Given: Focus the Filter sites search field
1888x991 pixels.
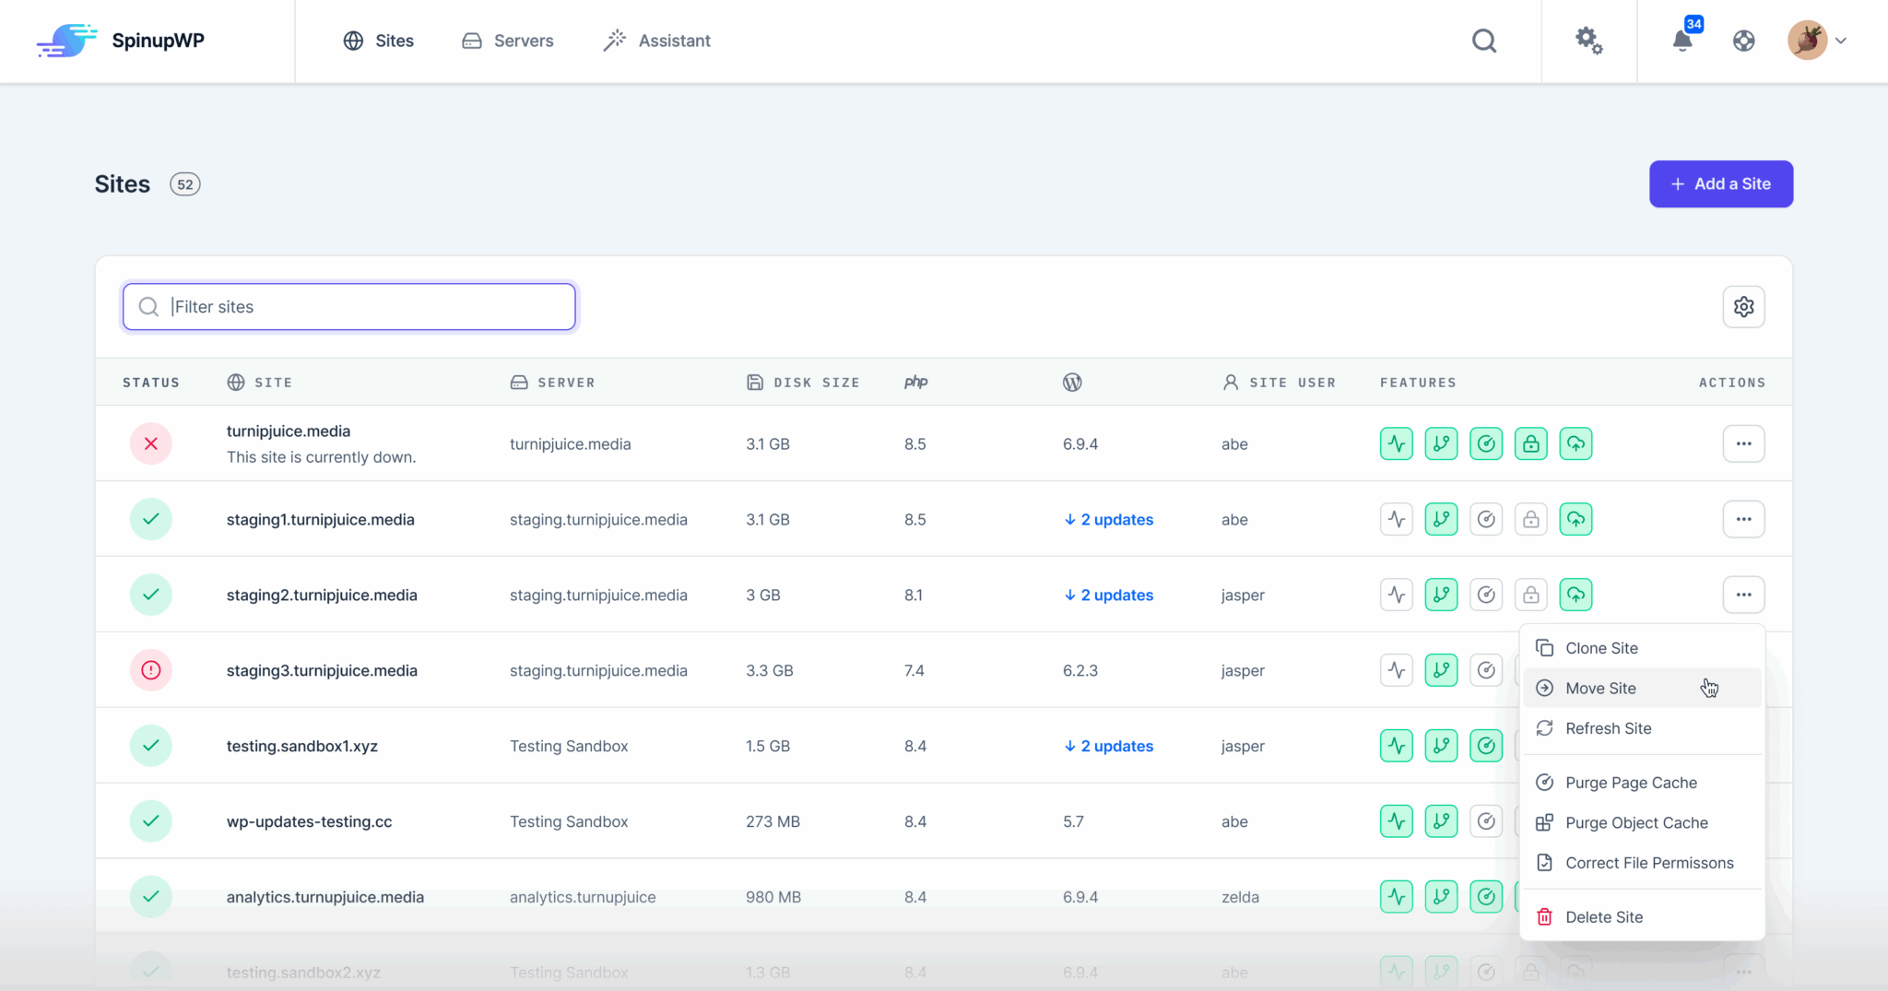Looking at the screenshot, I should 349,307.
